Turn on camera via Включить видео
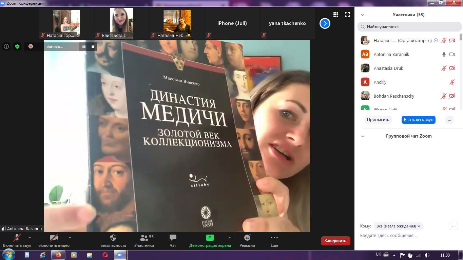The image size is (463, 260). pyautogui.click(x=54, y=240)
